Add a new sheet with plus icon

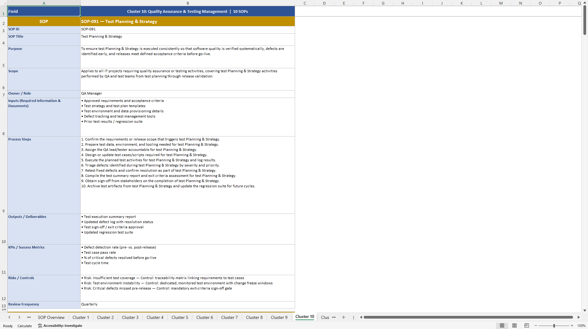point(343,317)
